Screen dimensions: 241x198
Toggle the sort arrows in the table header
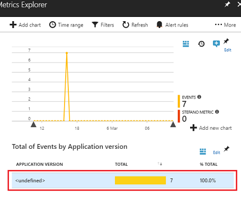[160, 164]
